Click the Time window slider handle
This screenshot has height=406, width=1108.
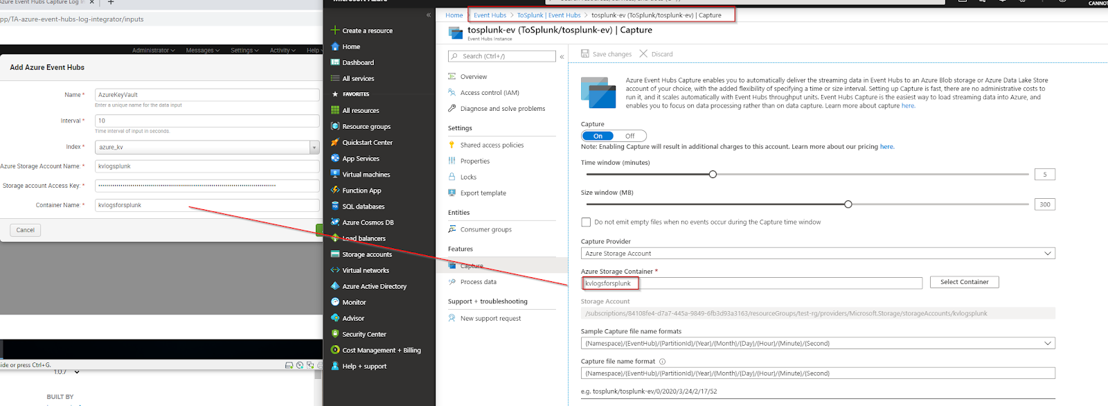pos(713,175)
